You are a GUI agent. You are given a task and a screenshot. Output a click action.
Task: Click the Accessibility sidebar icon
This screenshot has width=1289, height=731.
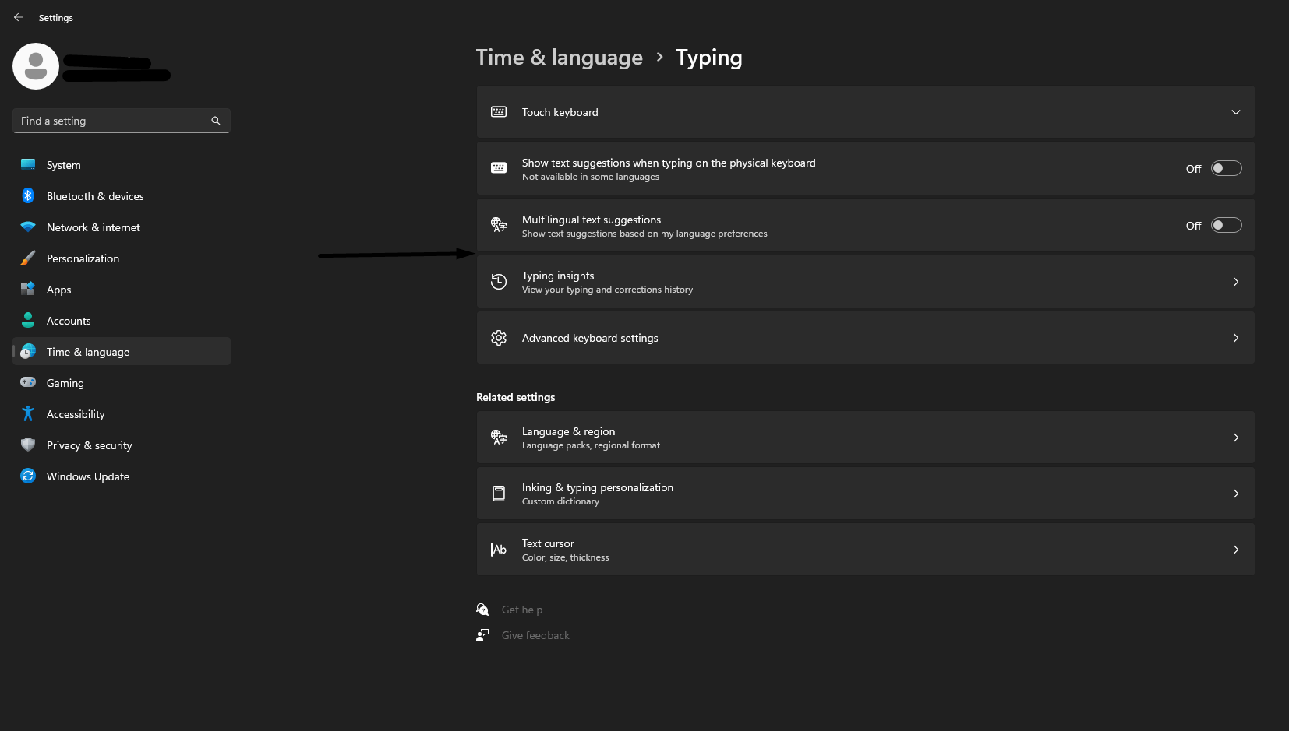pyautogui.click(x=28, y=414)
